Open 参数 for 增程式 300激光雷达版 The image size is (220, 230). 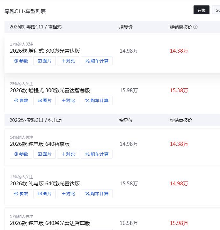tap(21, 61)
